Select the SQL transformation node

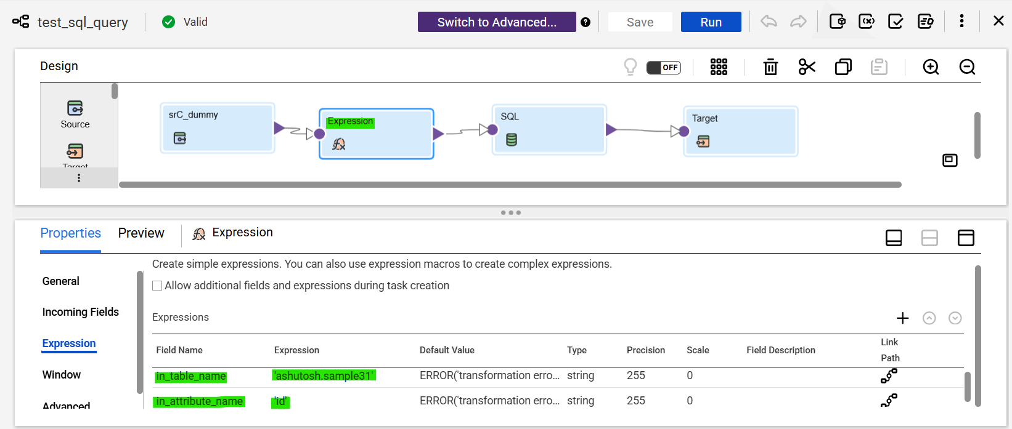[550, 129]
